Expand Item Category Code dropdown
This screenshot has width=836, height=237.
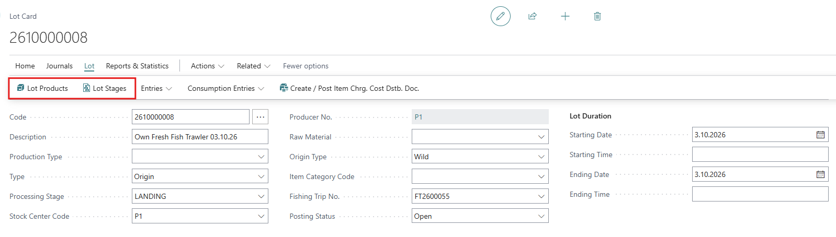click(541, 176)
